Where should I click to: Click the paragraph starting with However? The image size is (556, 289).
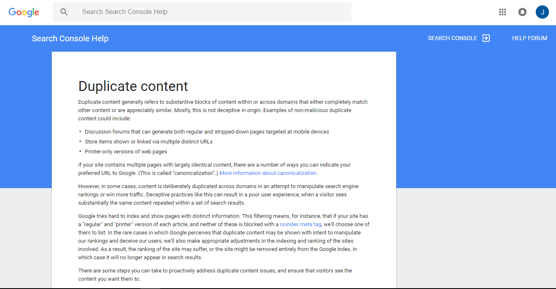click(218, 194)
